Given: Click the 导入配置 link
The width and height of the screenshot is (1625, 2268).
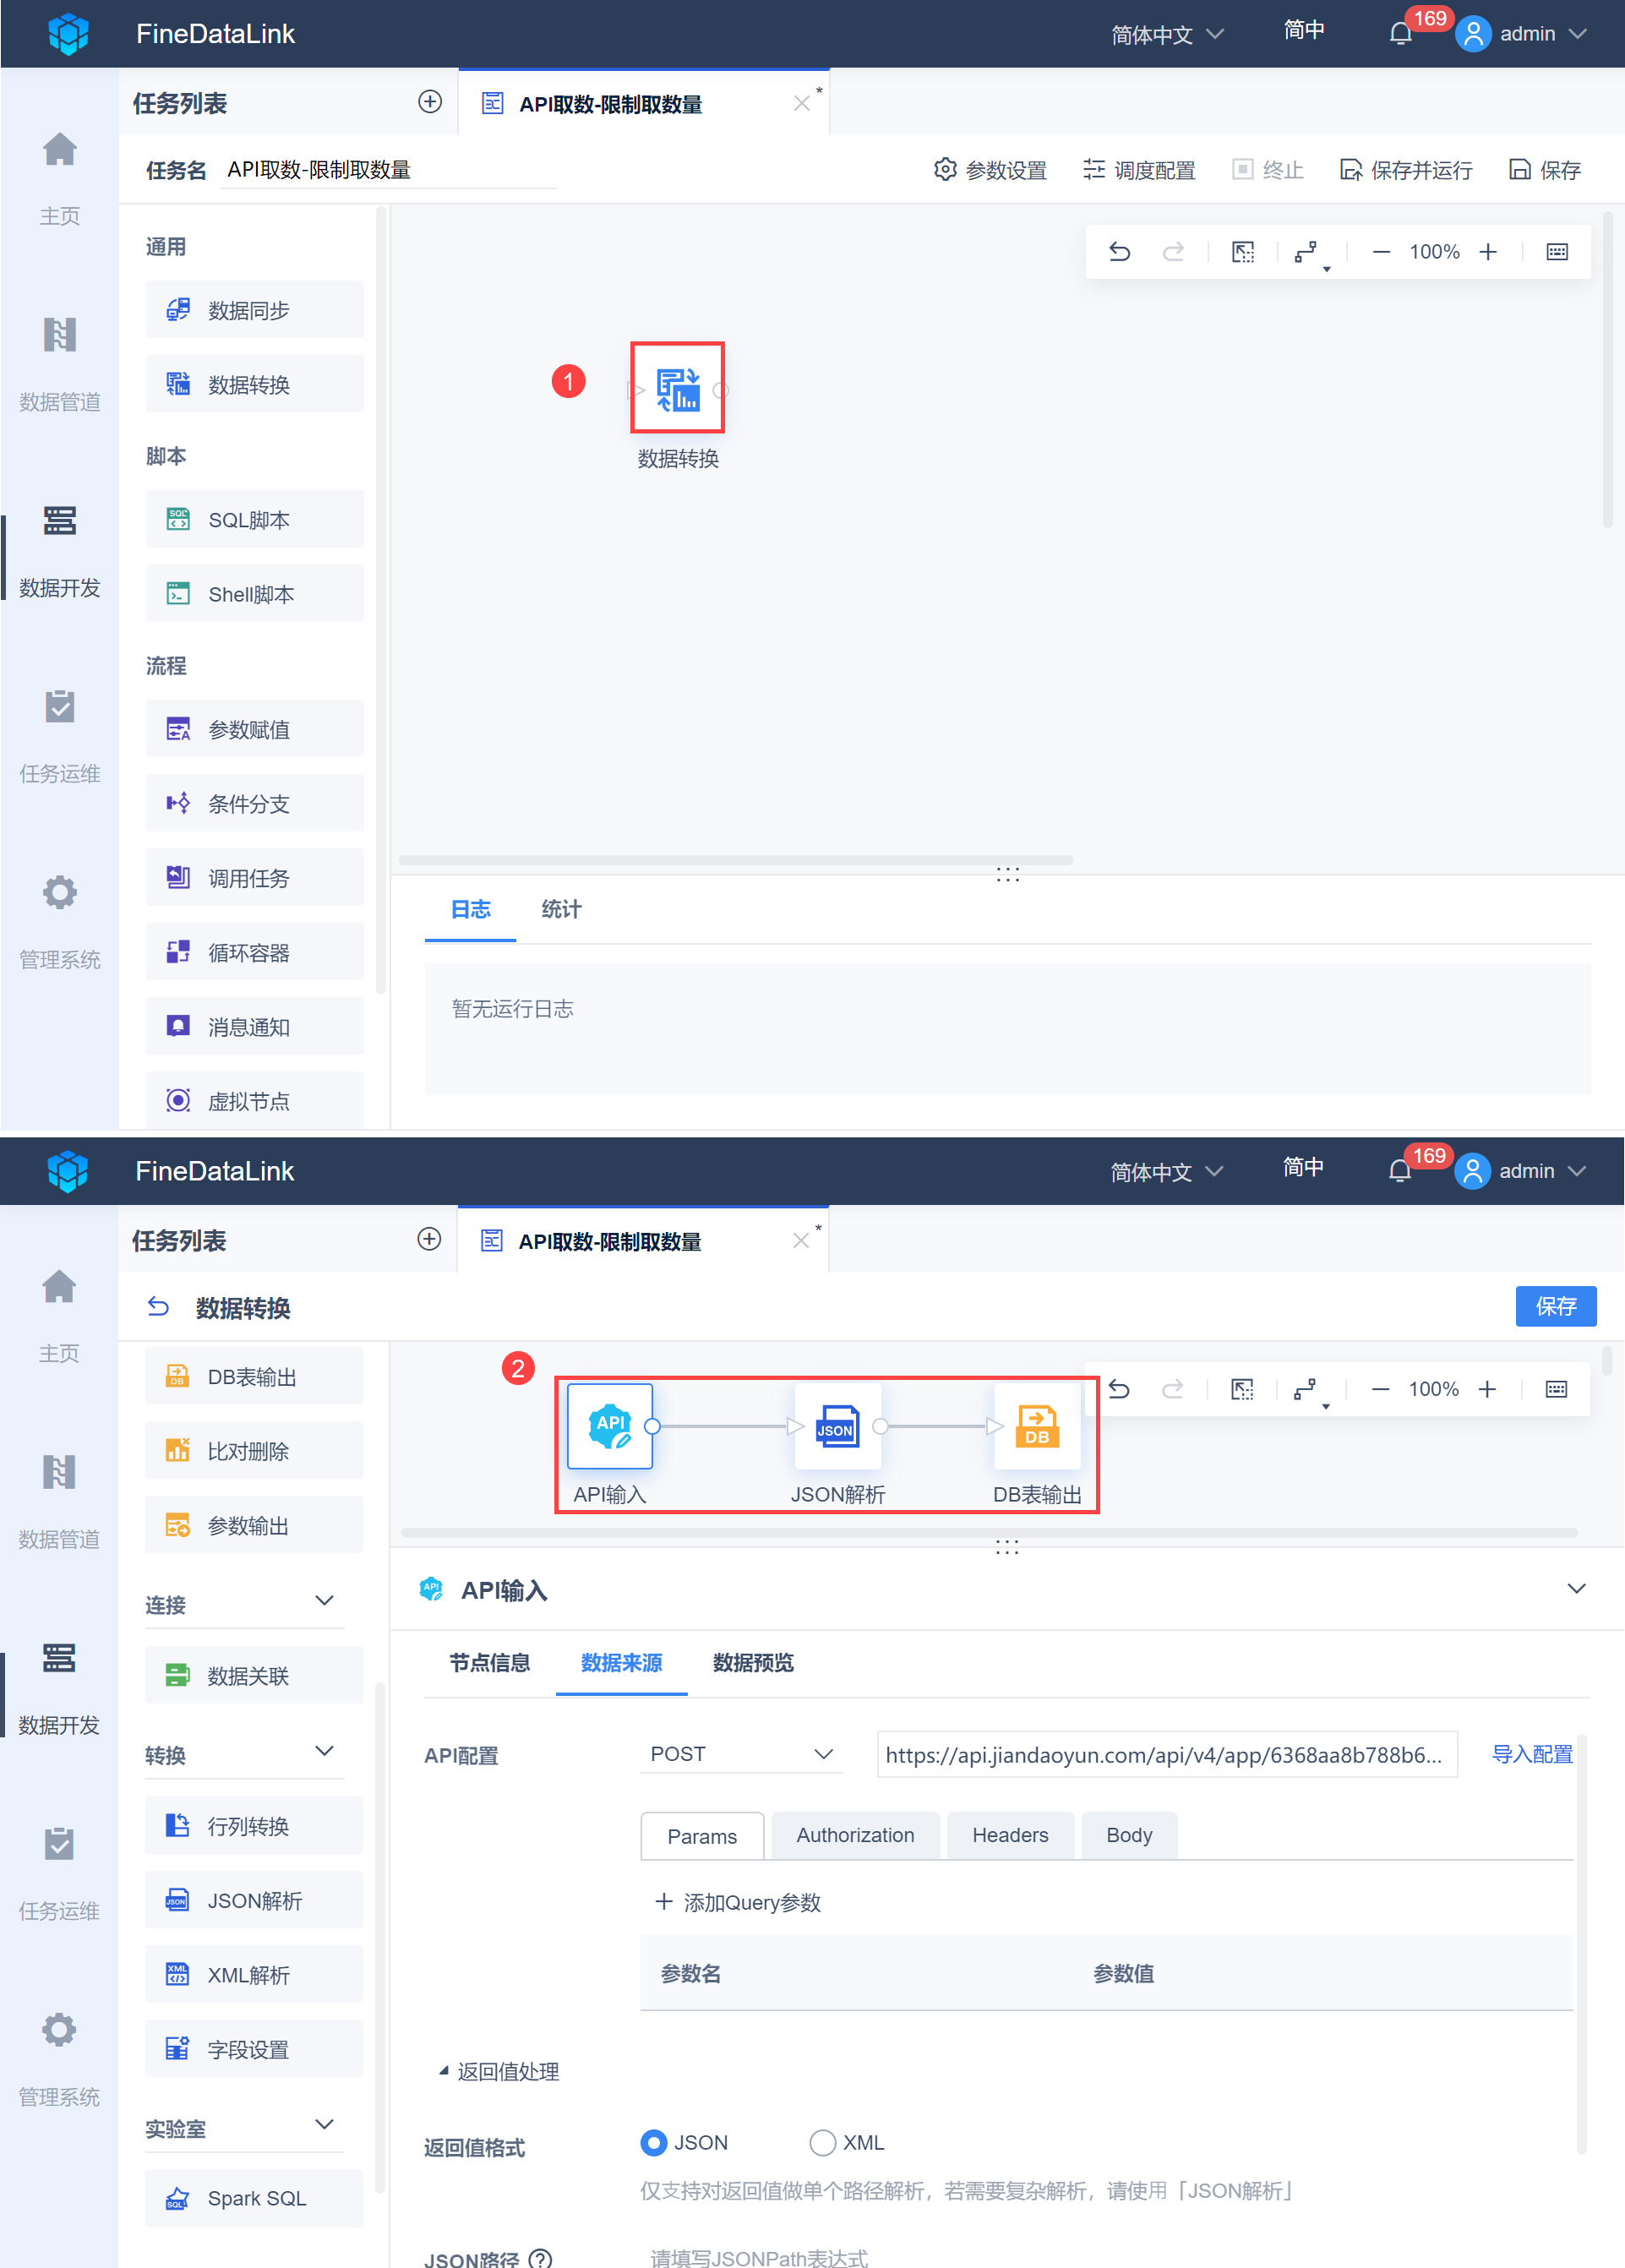Looking at the screenshot, I should [x=1531, y=1754].
